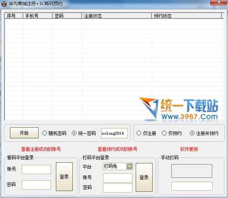The image size is (228, 198).
Task: Choose the 仅预约 mode radio button
Action: coord(164,133)
